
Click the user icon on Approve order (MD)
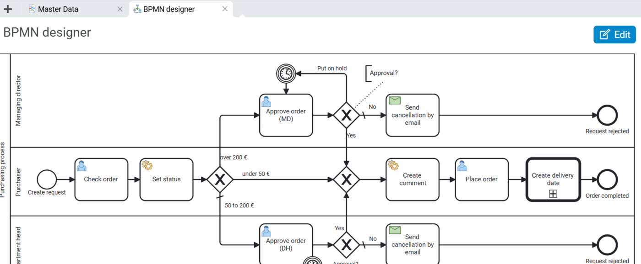point(266,101)
